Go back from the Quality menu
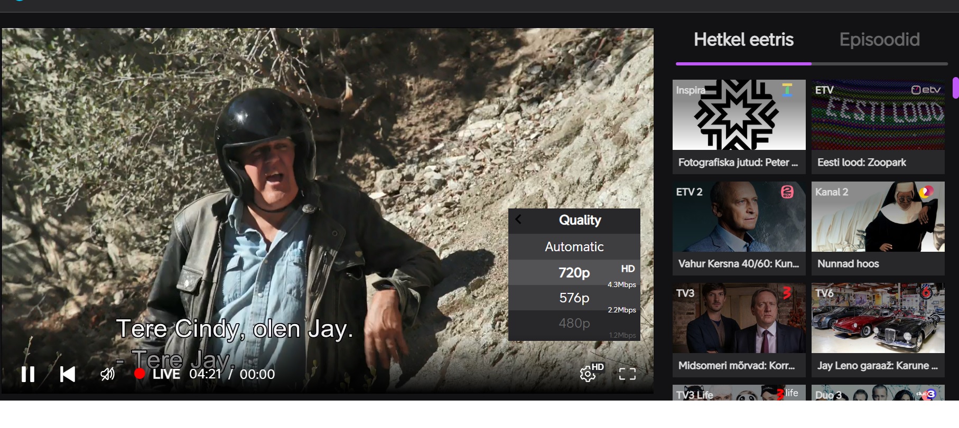 (518, 220)
